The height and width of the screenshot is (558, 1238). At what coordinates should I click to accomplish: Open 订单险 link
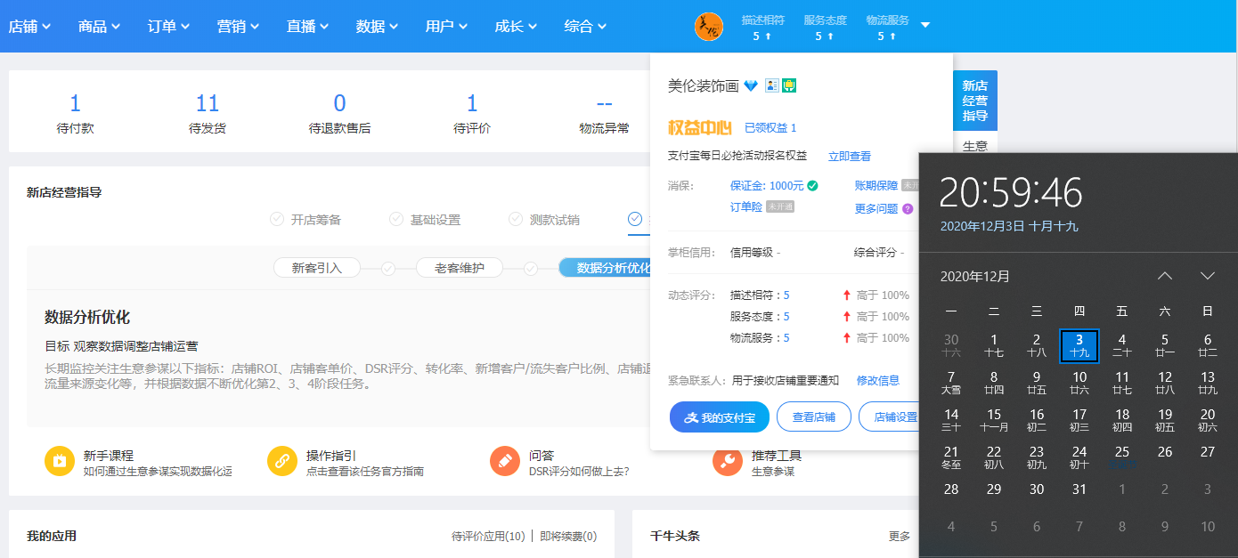[746, 207]
